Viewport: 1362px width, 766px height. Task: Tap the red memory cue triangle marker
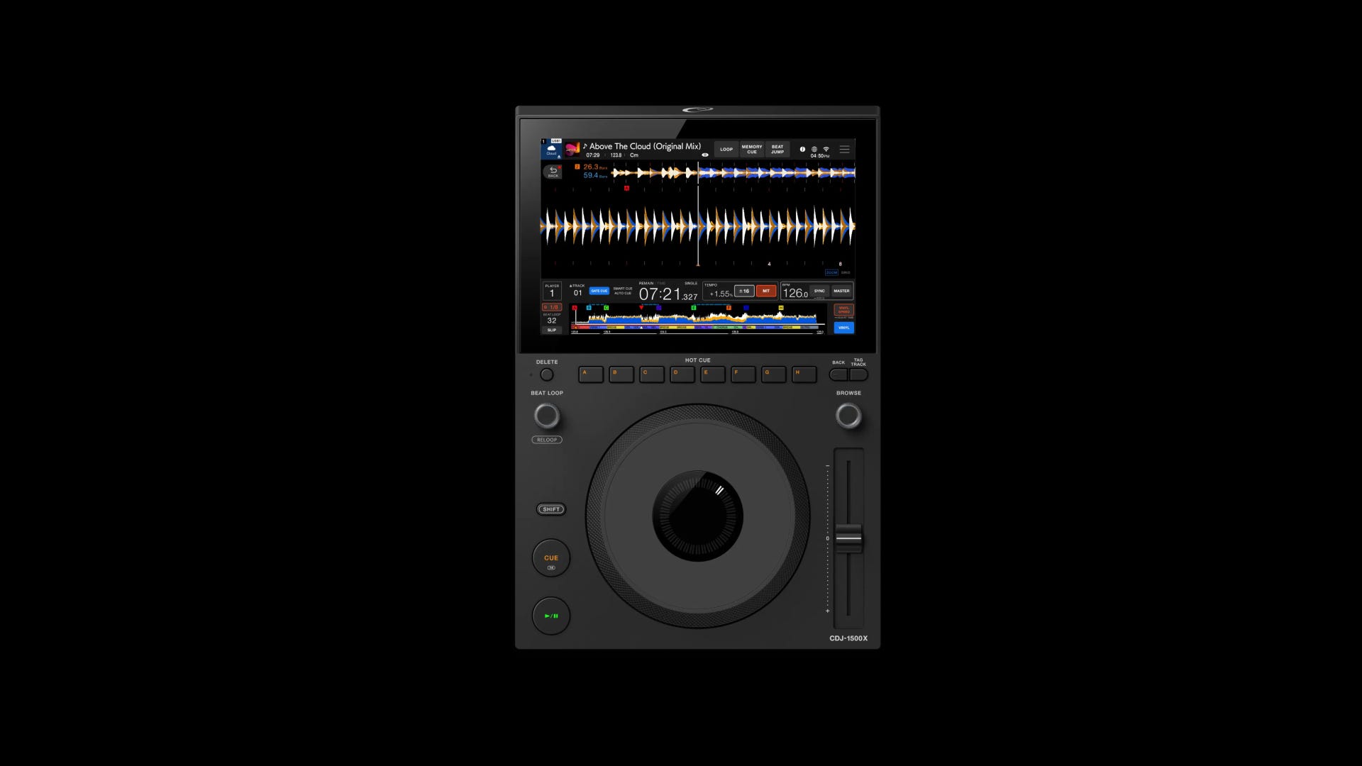pyautogui.click(x=641, y=308)
